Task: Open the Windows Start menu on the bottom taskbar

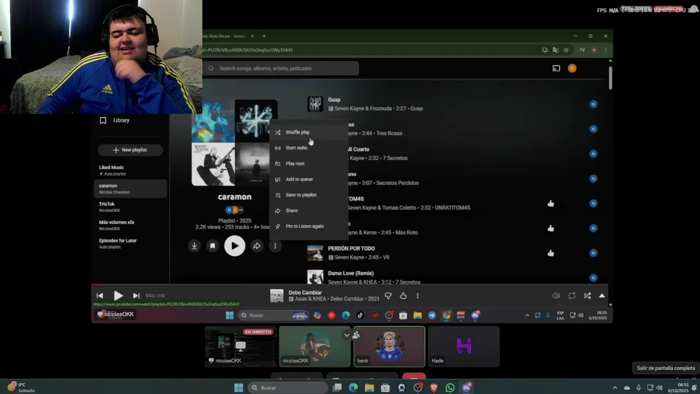Action: point(238,388)
